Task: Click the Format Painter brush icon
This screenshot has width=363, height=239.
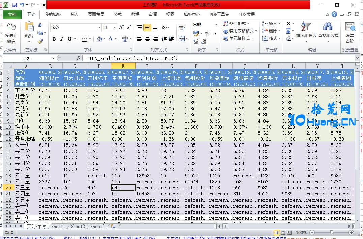Action: pos(40,42)
